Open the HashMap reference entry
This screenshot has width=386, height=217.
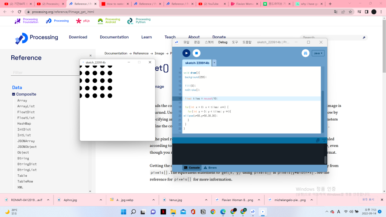pyautogui.click(x=24, y=124)
